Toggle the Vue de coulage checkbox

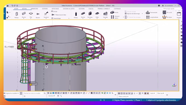click(x=126, y=12)
